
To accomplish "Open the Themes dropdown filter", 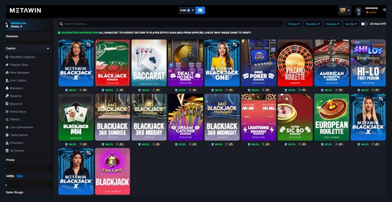I will (294, 24).
